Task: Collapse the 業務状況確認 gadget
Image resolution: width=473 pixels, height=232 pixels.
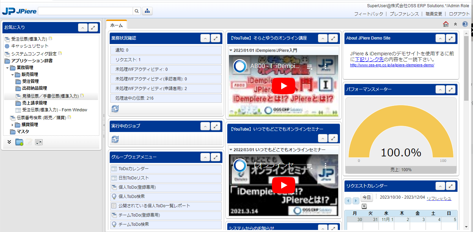Action: (x=205, y=38)
